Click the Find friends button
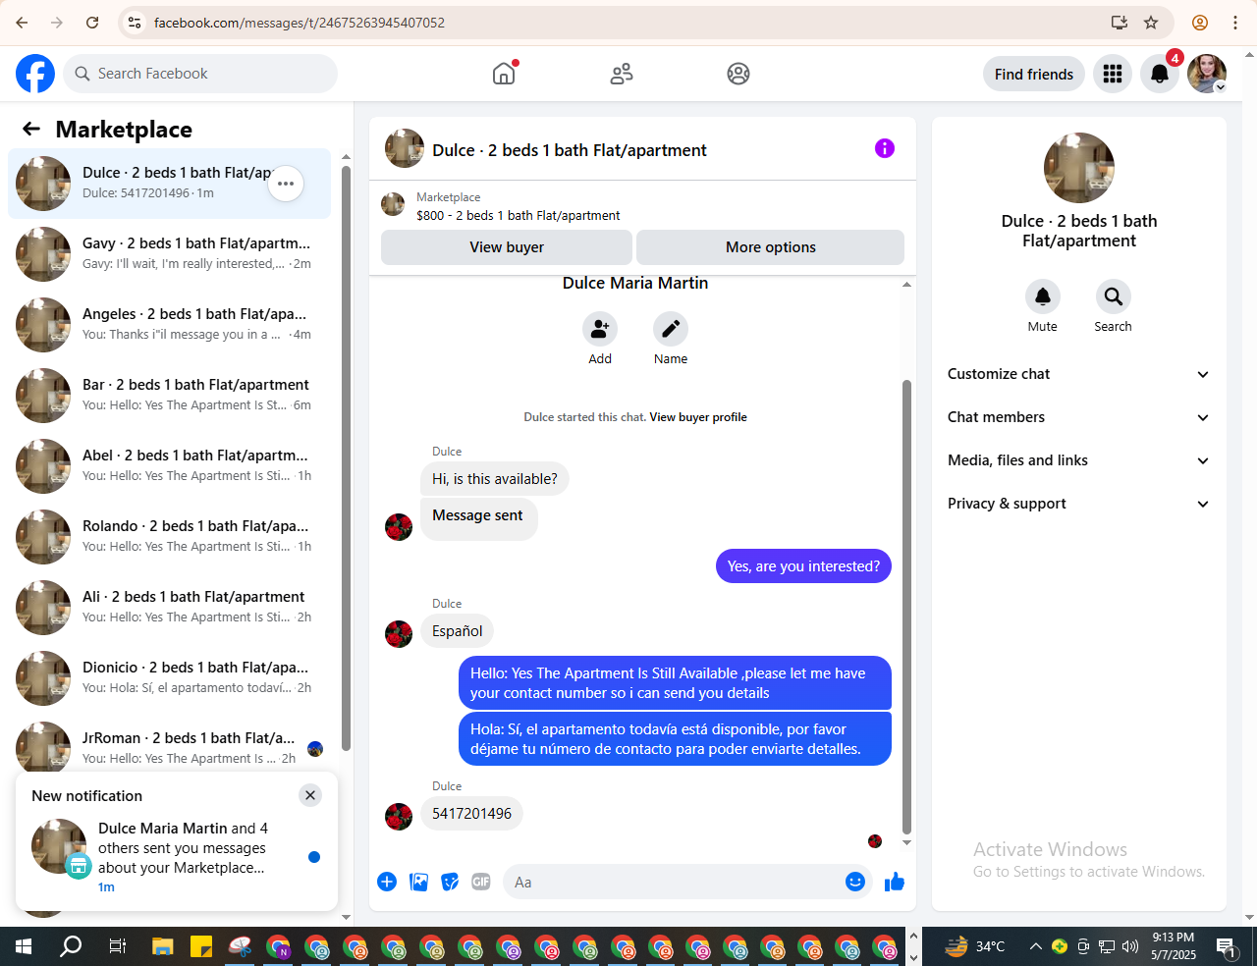 click(1034, 74)
